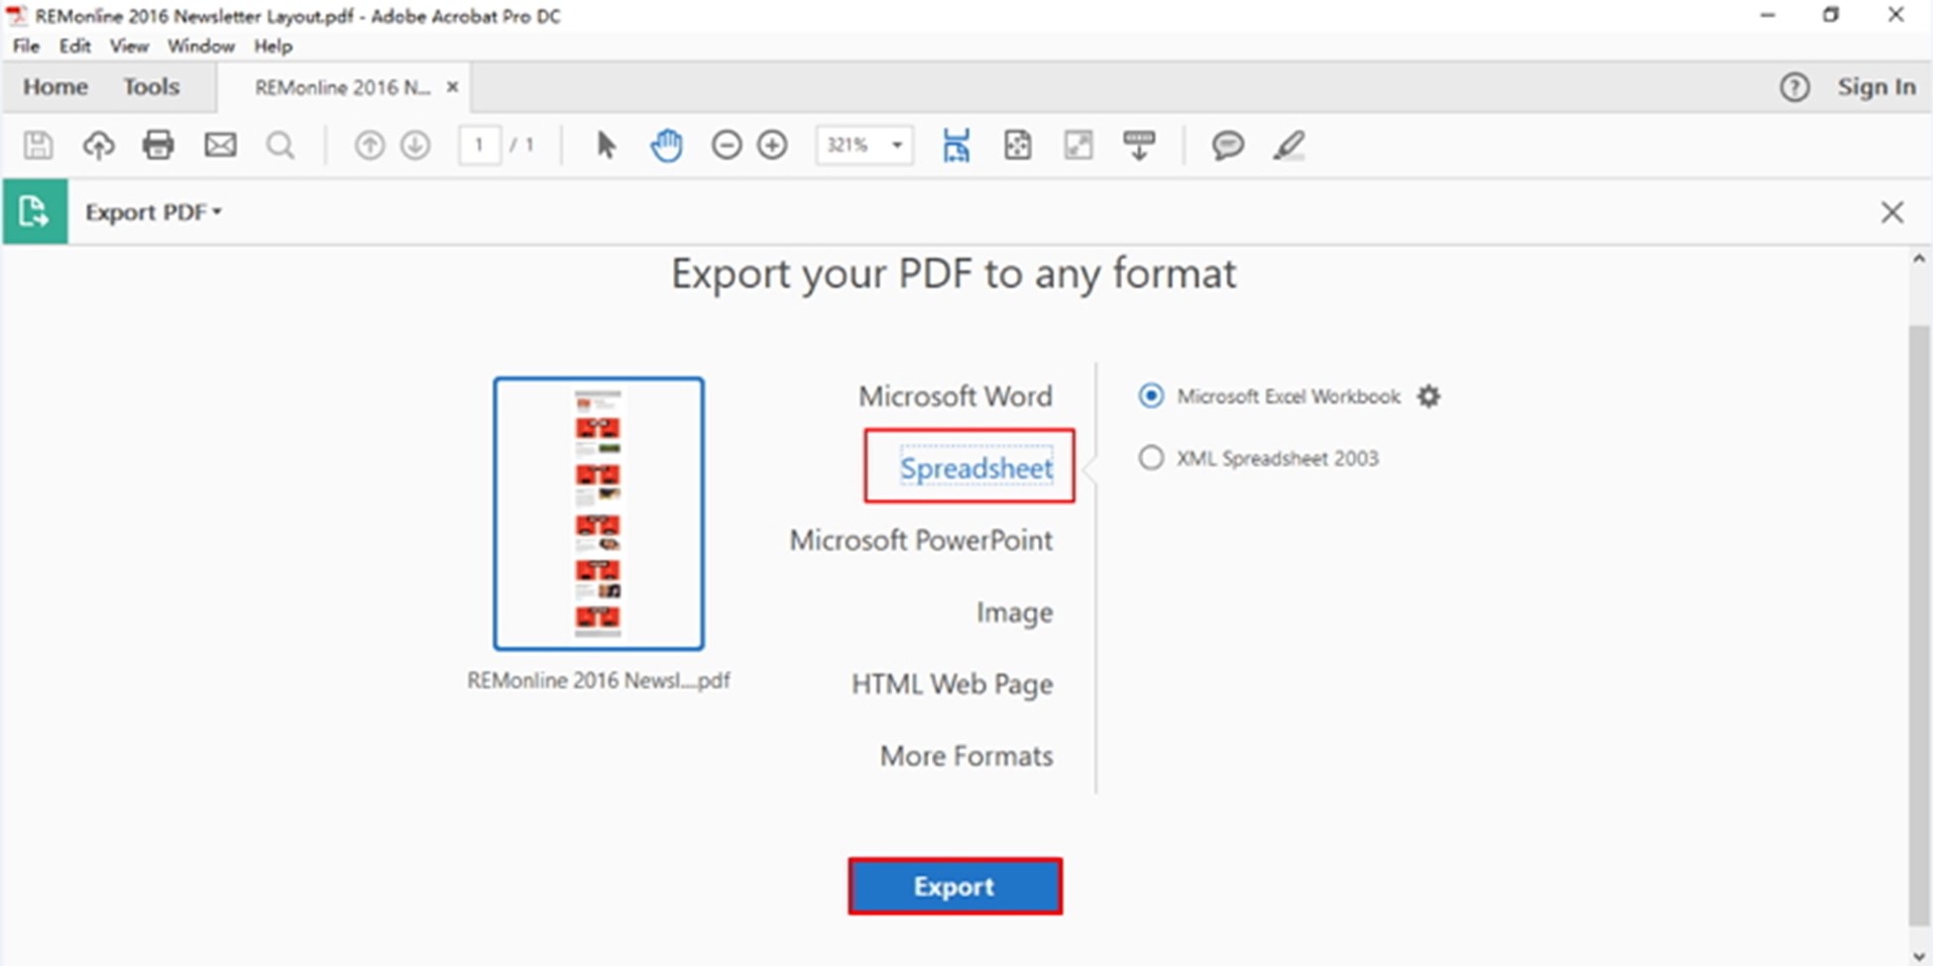This screenshot has width=1933, height=966.
Task: Switch to the Home tab
Action: click(x=56, y=87)
